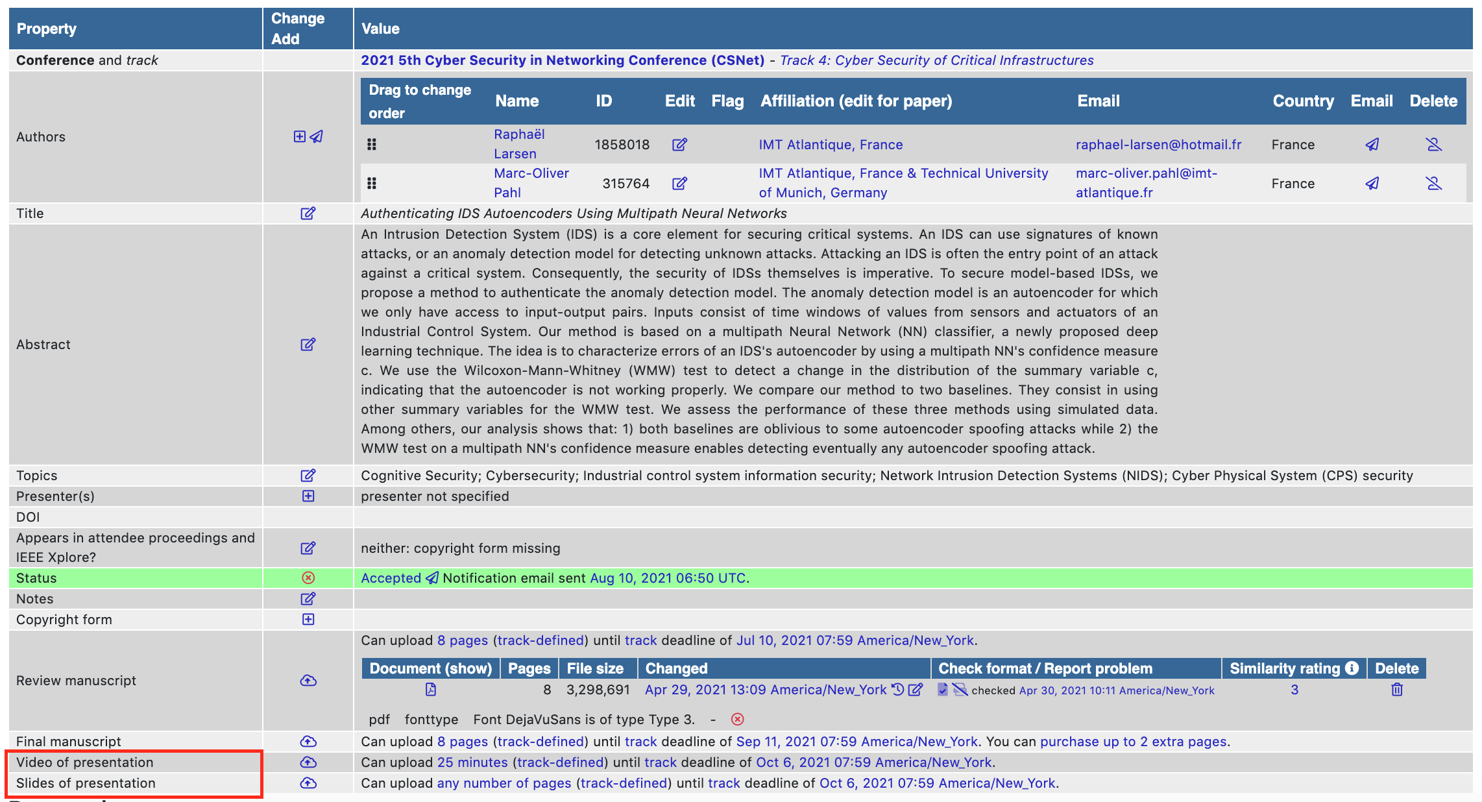Delete the review manuscript with trash icon
This screenshot has width=1482, height=802.
tap(1397, 689)
